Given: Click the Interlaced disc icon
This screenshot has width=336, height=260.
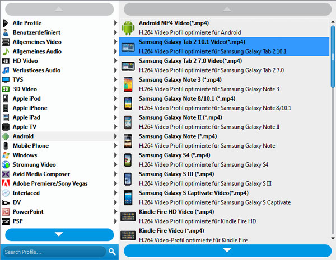Looking at the screenshot, I should [6, 193].
